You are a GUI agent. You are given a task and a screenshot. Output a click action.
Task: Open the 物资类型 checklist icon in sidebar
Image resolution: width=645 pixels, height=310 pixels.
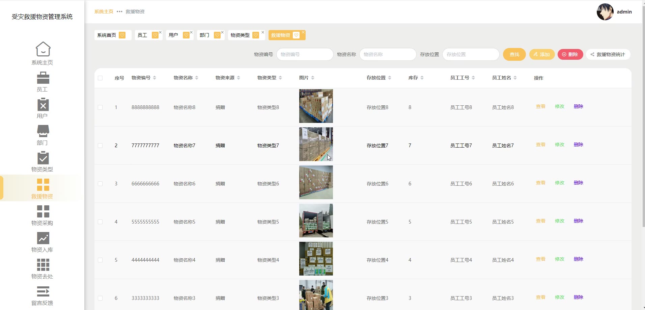[43, 158]
